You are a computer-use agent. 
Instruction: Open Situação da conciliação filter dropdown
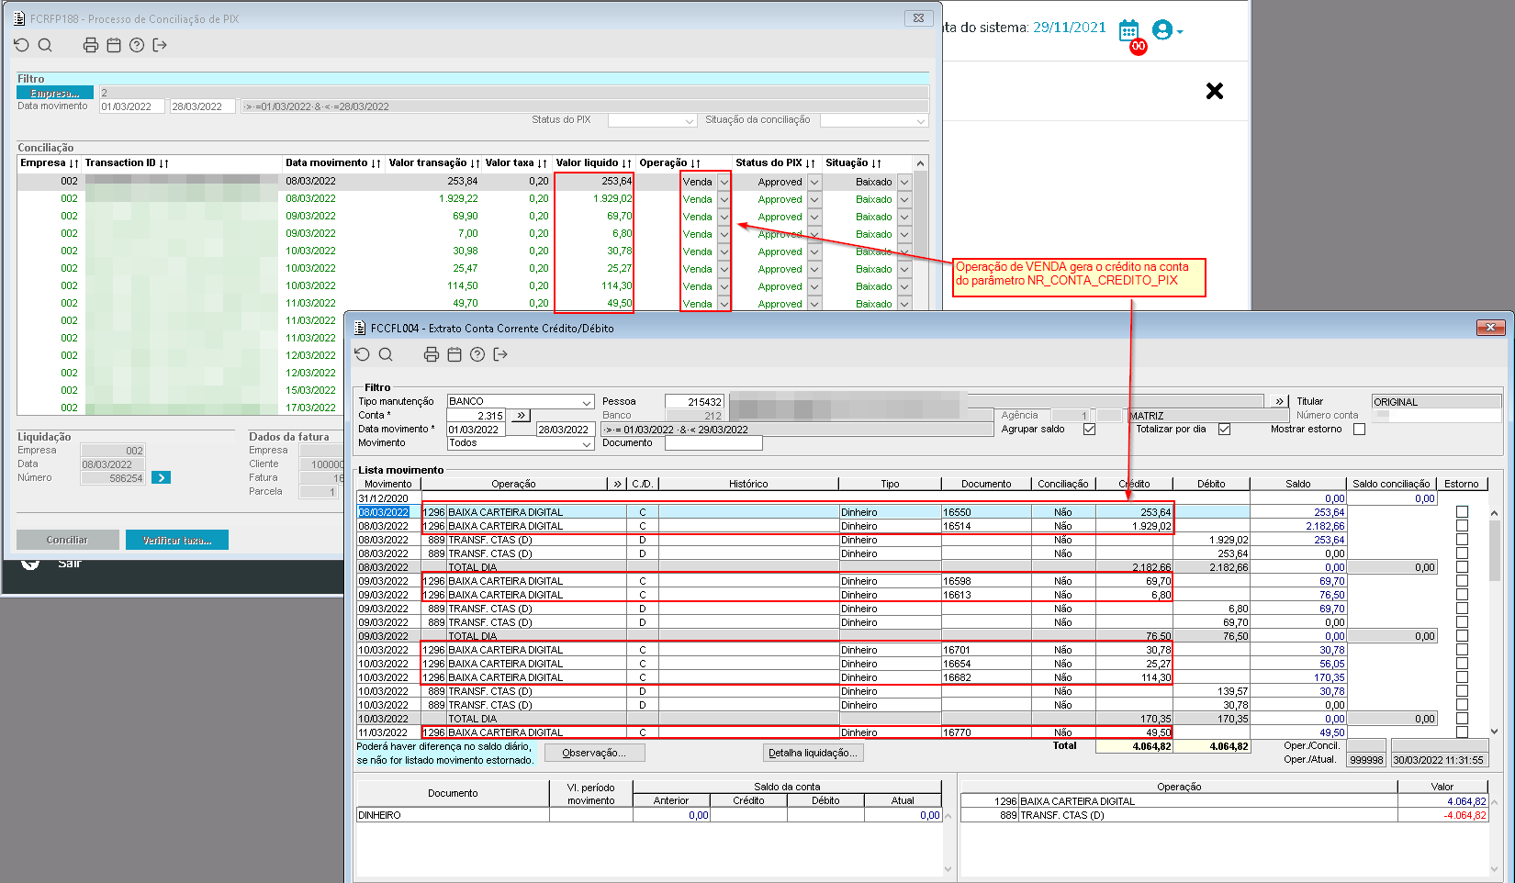pos(921,120)
